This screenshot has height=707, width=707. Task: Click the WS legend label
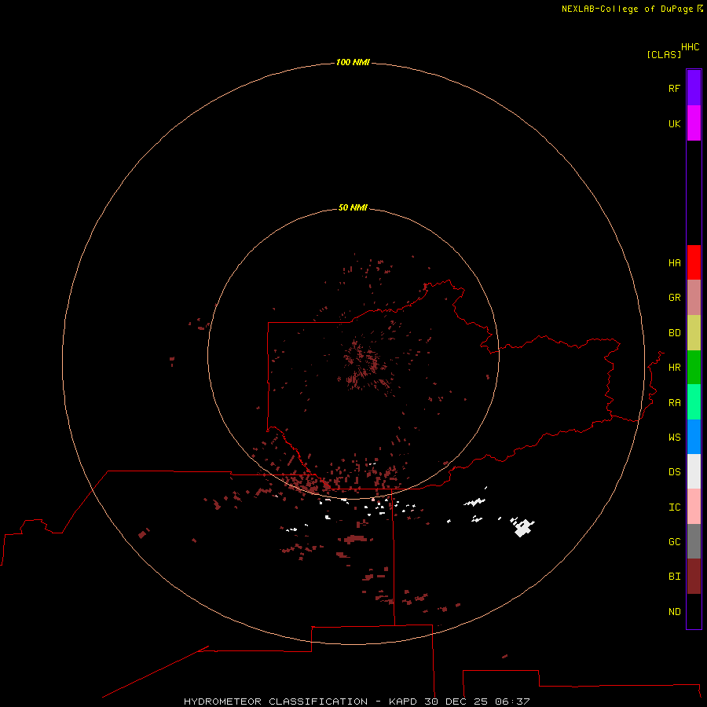(x=674, y=438)
